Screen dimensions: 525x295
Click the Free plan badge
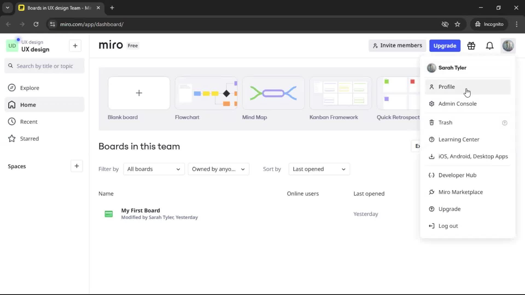pos(133,46)
